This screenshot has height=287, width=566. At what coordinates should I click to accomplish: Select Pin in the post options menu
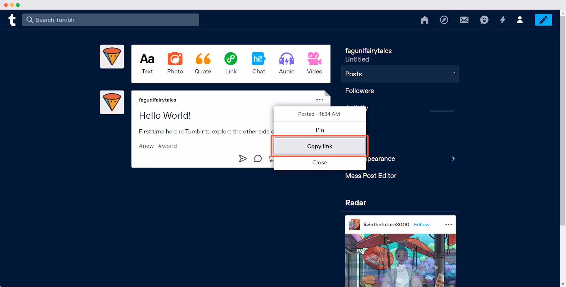click(320, 130)
